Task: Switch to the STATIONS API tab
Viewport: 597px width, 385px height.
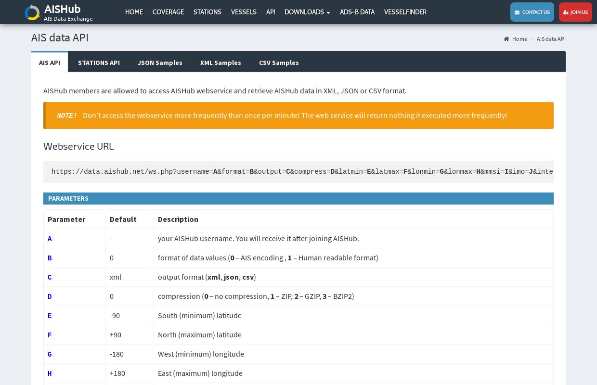Action: [x=99, y=63]
